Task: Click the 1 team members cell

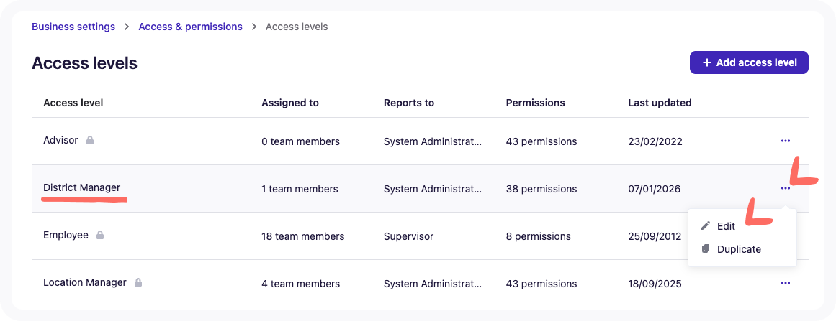Action: (300, 189)
